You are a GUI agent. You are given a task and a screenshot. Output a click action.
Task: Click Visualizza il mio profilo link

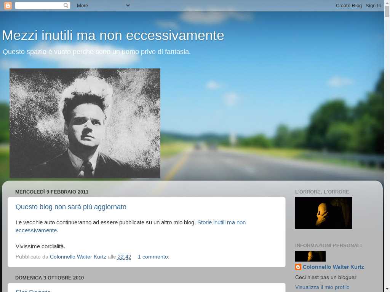(x=322, y=287)
